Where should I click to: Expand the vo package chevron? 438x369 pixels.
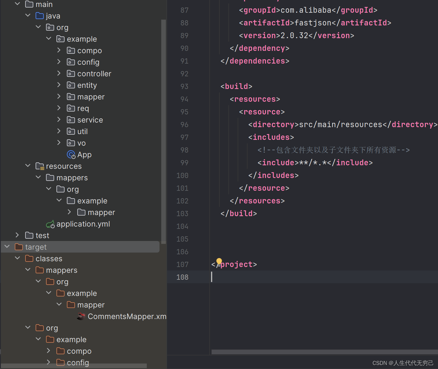tap(59, 143)
